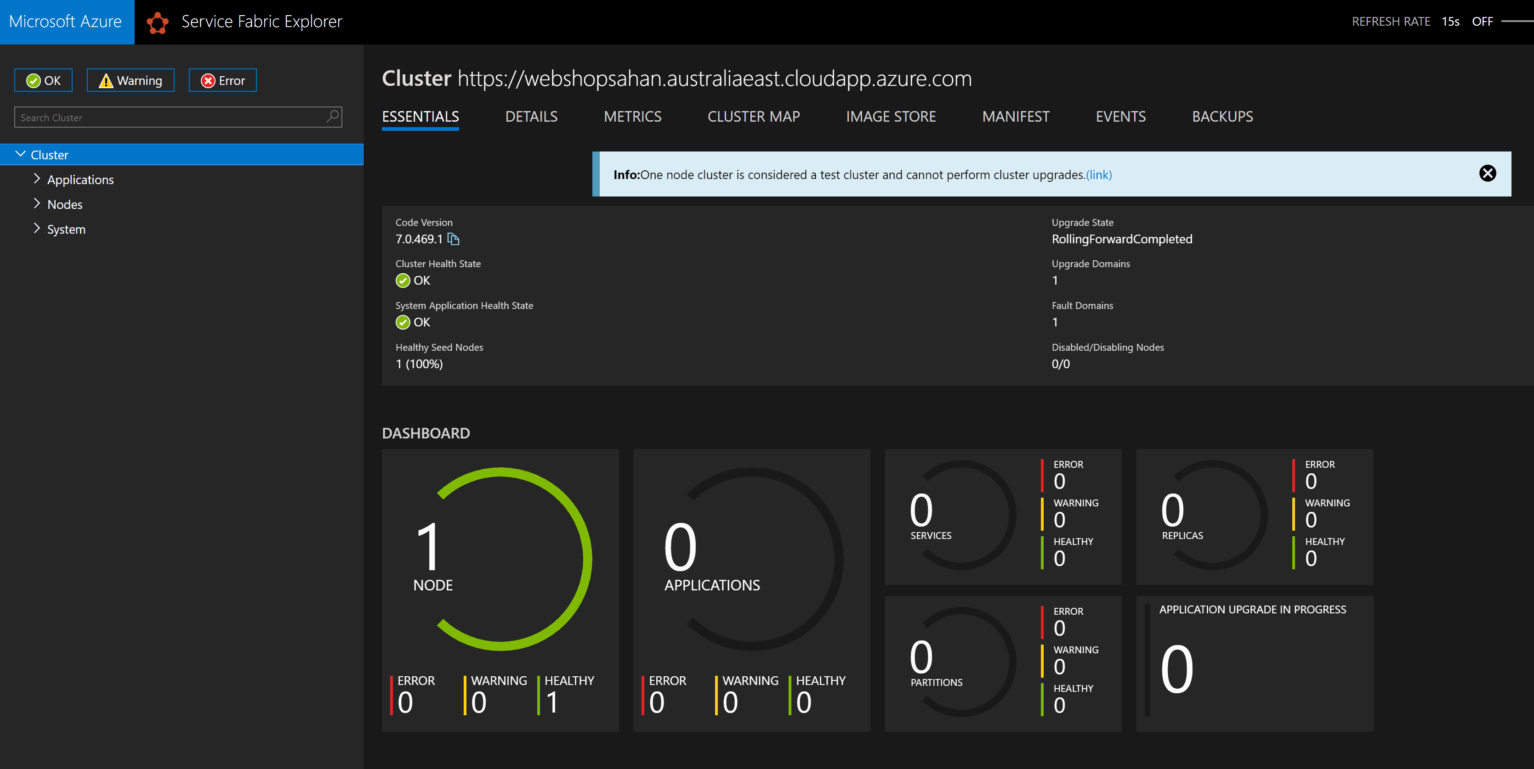Screen dimensions: 1534x769
Task: Switch to the CLUSTER MAP tab
Action: point(753,117)
